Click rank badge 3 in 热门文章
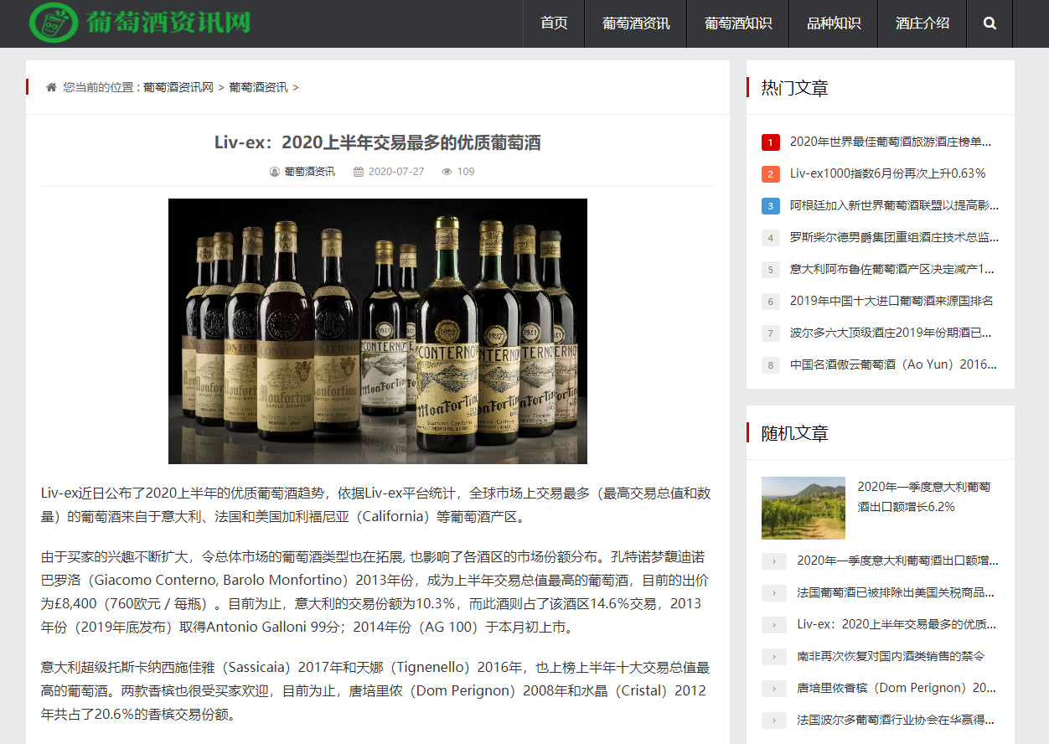The height and width of the screenshot is (744, 1049). [x=771, y=206]
